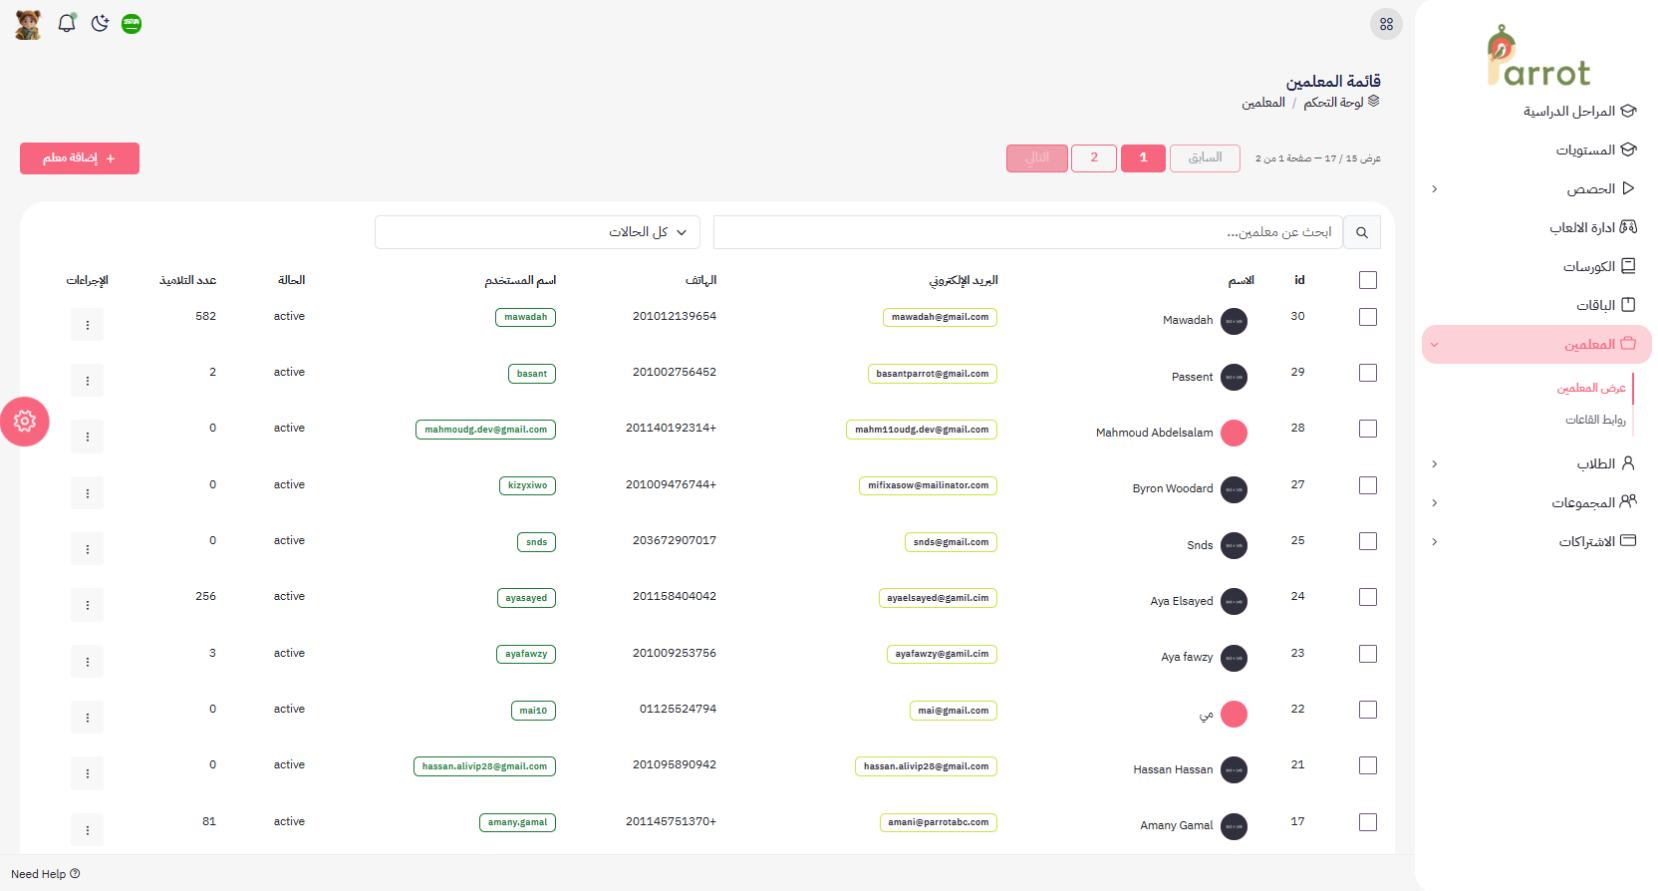The width and height of the screenshot is (1658, 891).
Task: Check the box for Passent row
Action: [1368, 373]
